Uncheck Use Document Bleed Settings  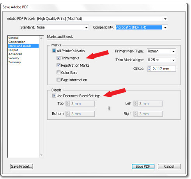coord(54,96)
